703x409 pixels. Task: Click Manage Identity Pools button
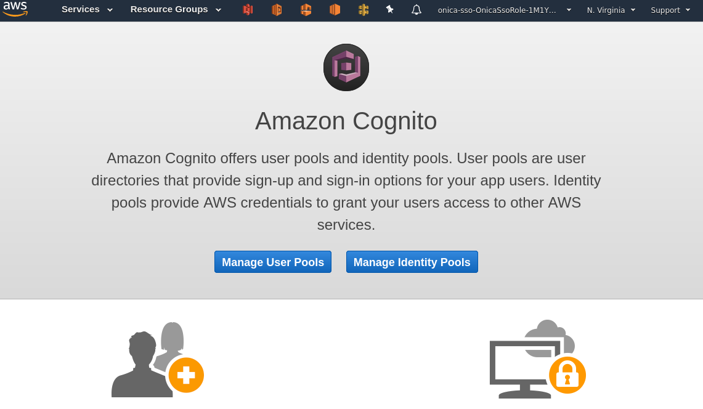click(x=412, y=262)
